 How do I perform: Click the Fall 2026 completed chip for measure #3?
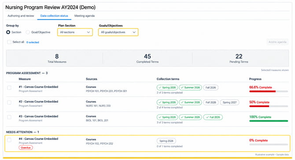(213, 117)
